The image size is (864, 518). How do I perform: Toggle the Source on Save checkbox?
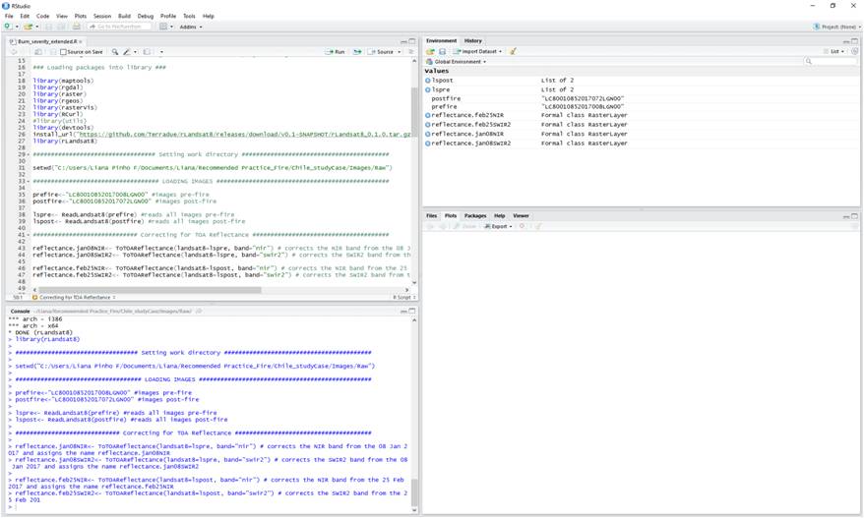pyautogui.click(x=65, y=51)
